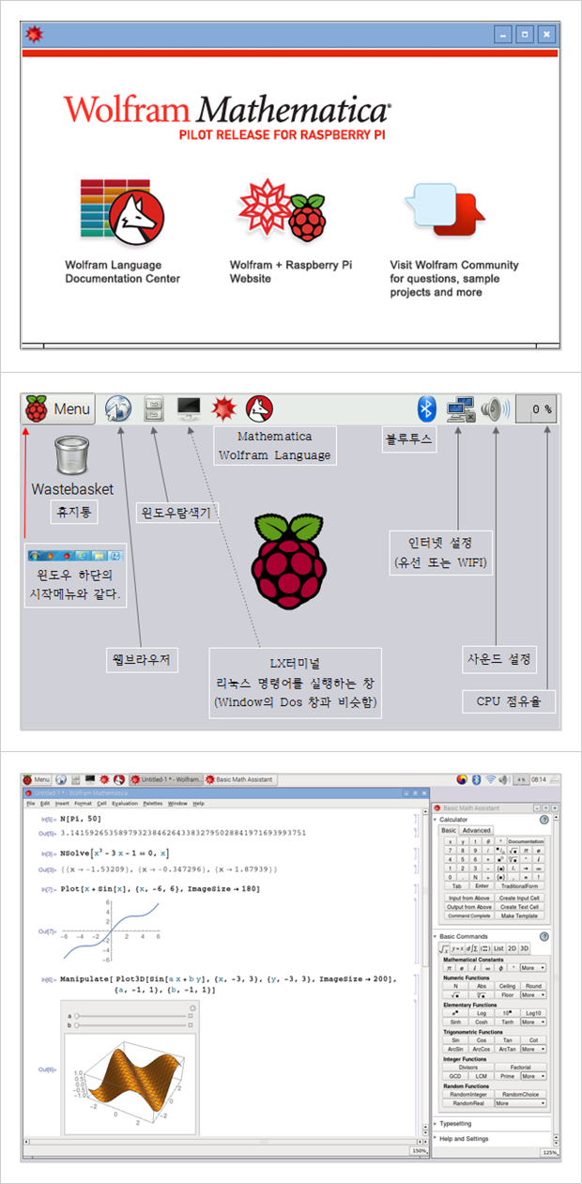The width and height of the screenshot is (582, 1184).
Task: Open More dropdown under Trigonometric Functions
Action: pos(533,1049)
